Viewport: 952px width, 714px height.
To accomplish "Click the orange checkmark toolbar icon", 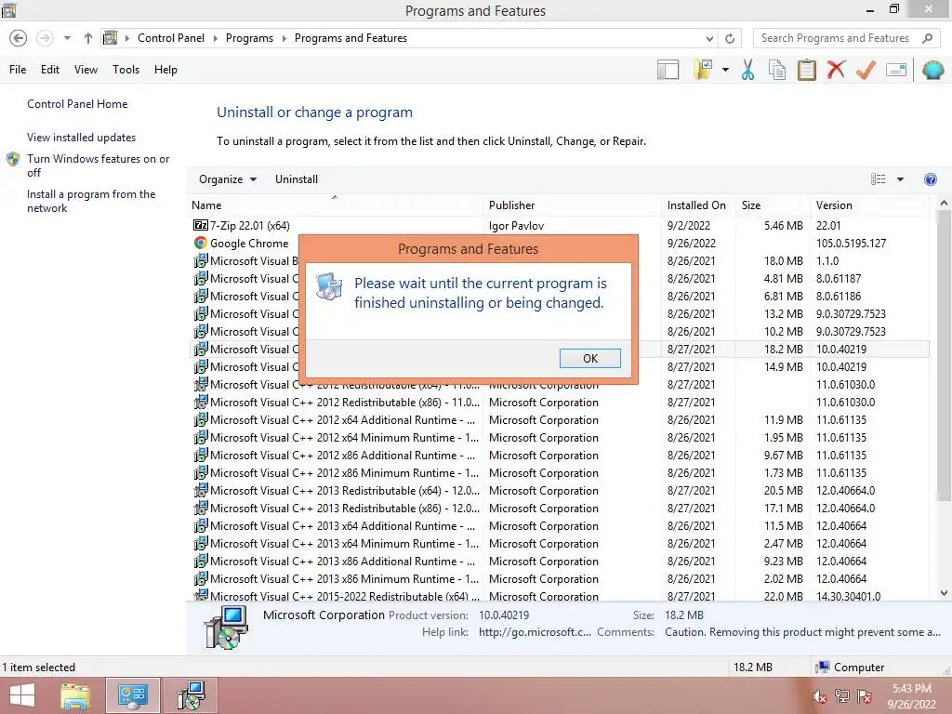I will click(x=866, y=70).
